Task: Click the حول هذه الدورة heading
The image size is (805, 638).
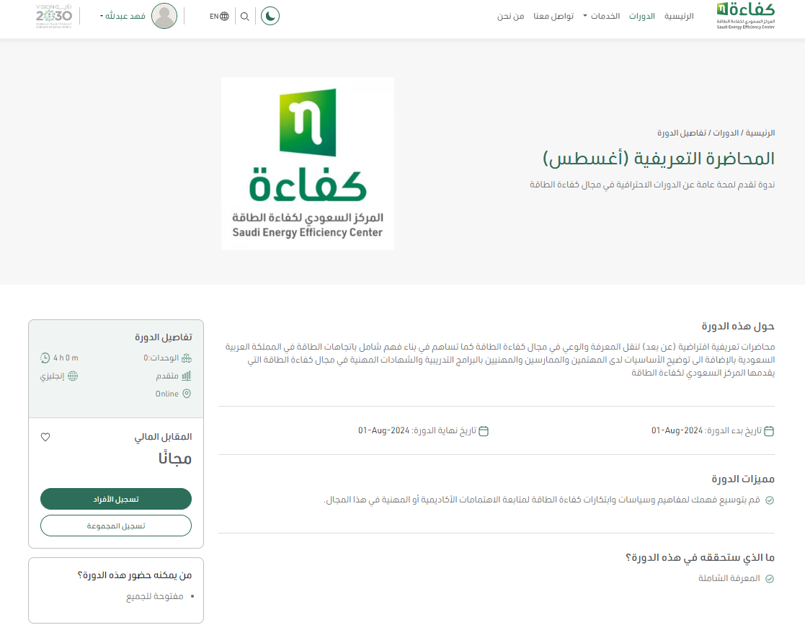Action: [x=738, y=326]
